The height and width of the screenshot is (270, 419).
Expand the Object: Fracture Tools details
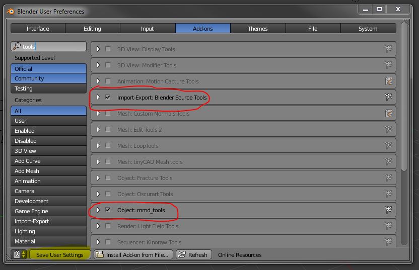click(98, 177)
